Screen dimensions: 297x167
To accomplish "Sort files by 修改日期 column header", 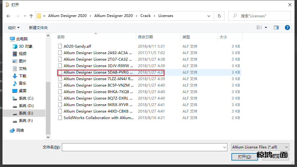I will (145, 37).
